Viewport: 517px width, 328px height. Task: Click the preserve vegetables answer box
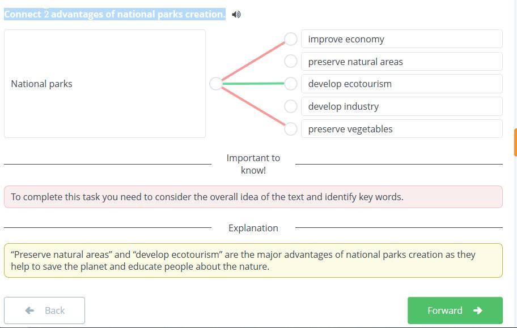click(x=401, y=128)
